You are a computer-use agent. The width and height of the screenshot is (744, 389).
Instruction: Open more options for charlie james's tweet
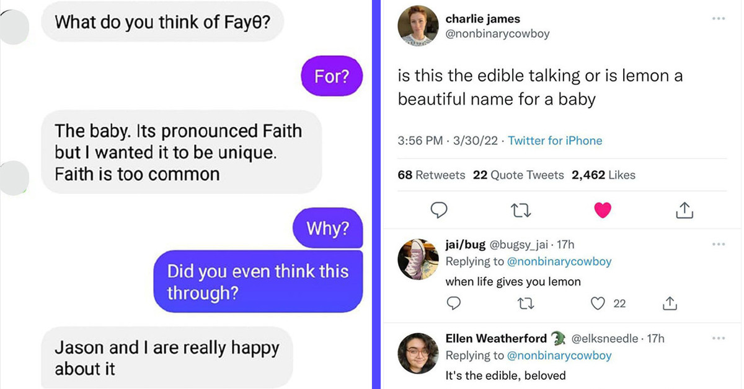point(719,18)
